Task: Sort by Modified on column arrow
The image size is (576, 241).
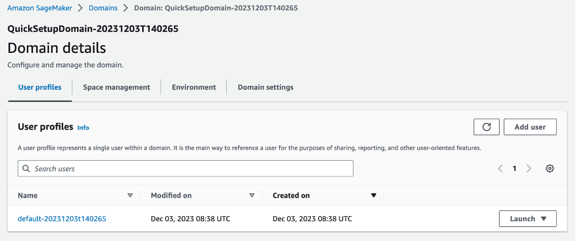Action: (252, 196)
